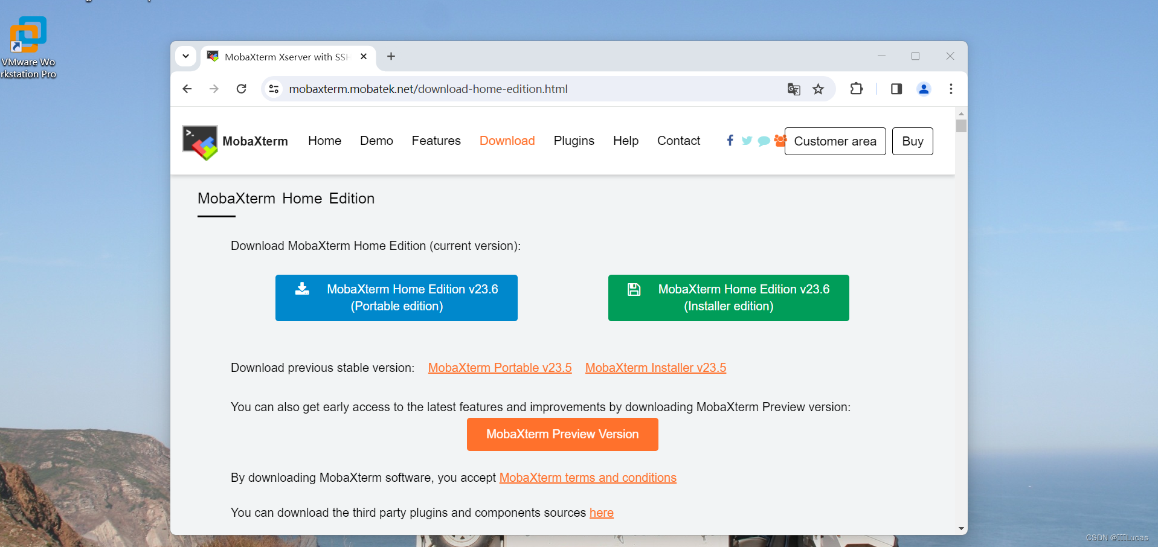Click the download arrow icon on blue button
The height and width of the screenshot is (547, 1158).
pyautogui.click(x=302, y=289)
